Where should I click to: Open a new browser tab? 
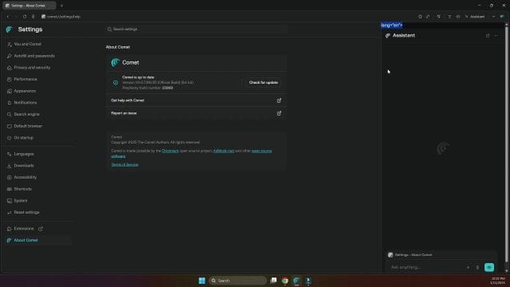(61, 6)
